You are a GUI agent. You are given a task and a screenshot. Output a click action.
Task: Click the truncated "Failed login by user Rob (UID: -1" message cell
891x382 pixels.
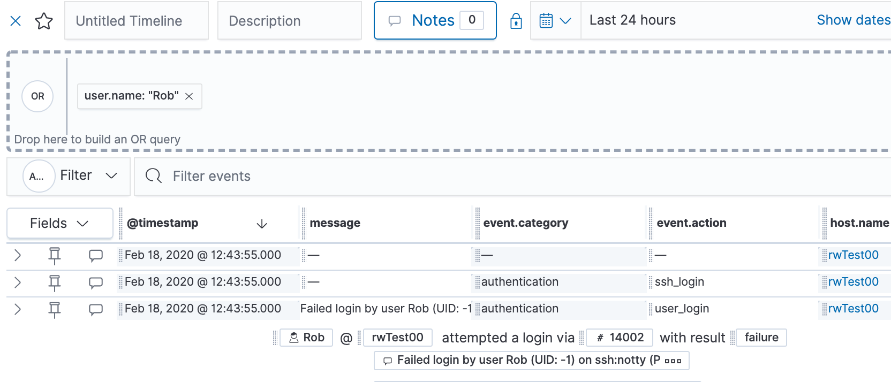tap(386, 309)
